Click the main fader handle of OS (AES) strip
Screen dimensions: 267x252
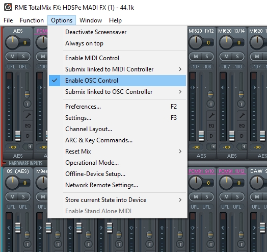pyautogui.click(x=18, y=228)
